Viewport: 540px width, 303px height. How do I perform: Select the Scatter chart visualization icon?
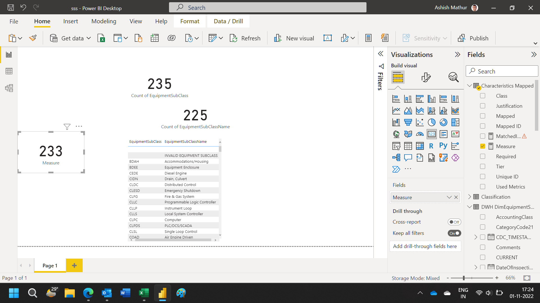420,122
